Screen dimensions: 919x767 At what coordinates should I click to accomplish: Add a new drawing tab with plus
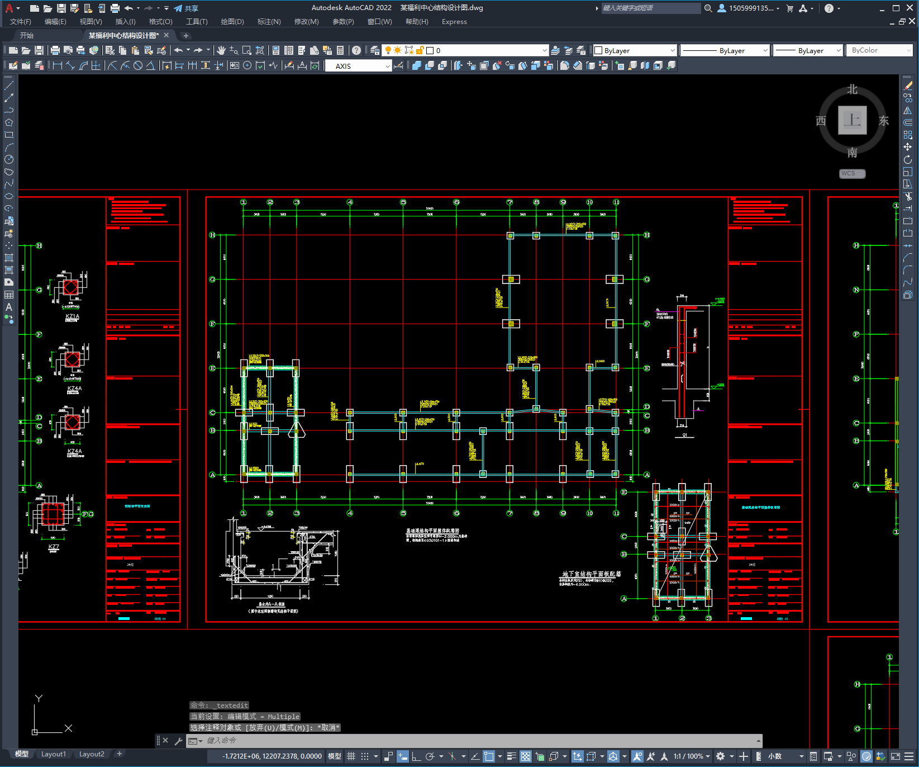coord(186,35)
